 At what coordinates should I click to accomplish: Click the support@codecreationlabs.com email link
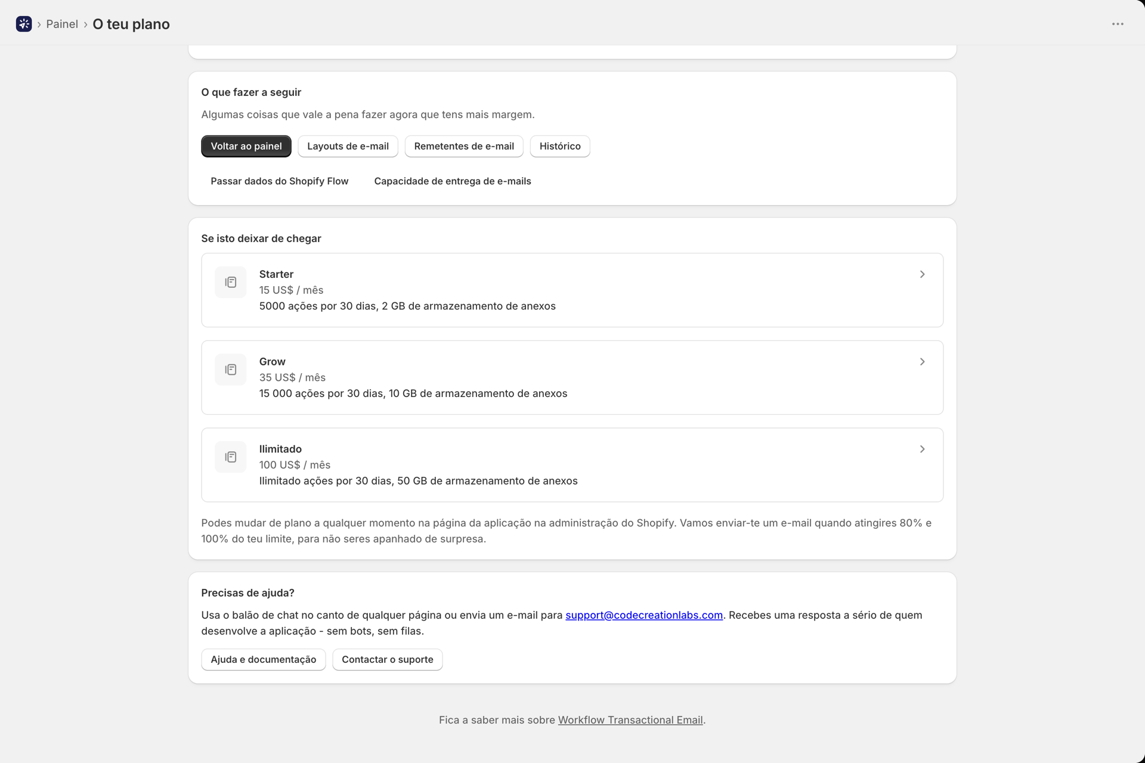(644, 615)
